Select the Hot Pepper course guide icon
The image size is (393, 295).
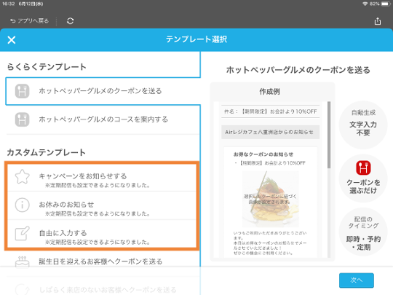pyautogui.click(x=22, y=119)
